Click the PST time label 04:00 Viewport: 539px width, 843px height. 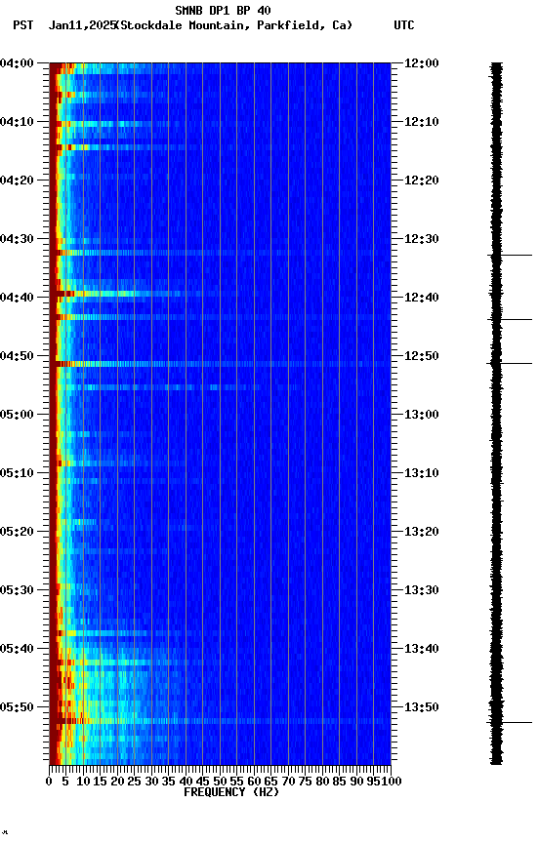click(x=17, y=63)
